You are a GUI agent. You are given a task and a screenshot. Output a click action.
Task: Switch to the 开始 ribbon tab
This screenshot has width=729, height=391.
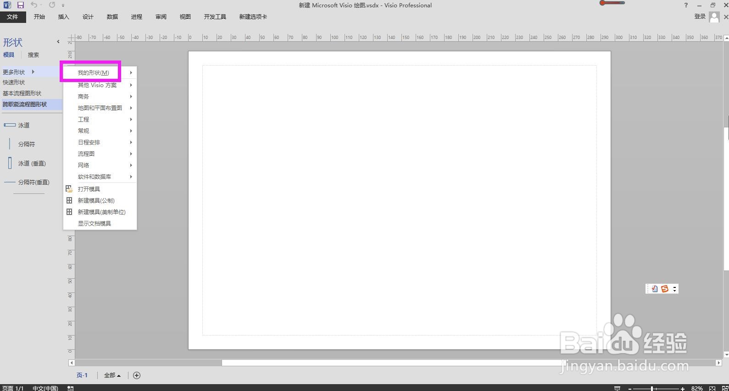click(39, 17)
